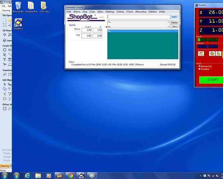Click the EASY button
This screenshot has height=179, width=223.
point(174,17)
